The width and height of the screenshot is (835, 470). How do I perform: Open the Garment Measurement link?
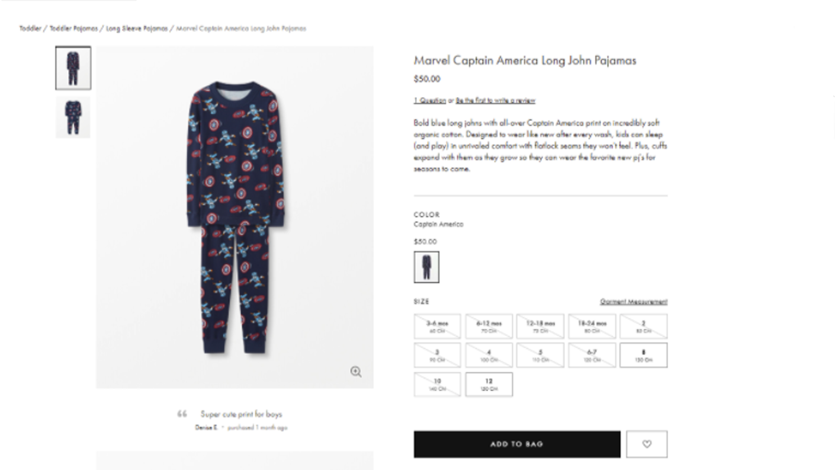pyautogui.click(x=633, y=302)
